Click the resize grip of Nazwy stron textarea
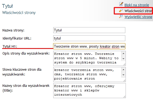153x100 pixels. point(124,97)
